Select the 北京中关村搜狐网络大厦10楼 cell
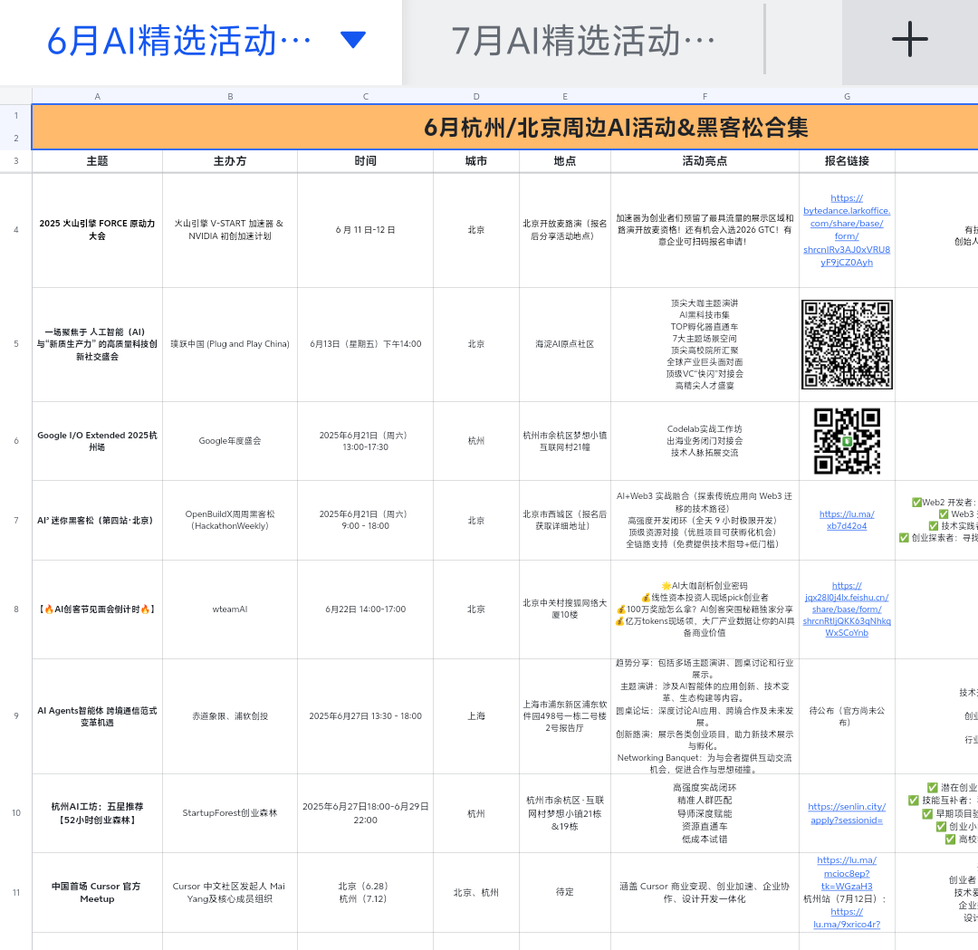This screenshot has height=950, width=978. click(565, 609)
